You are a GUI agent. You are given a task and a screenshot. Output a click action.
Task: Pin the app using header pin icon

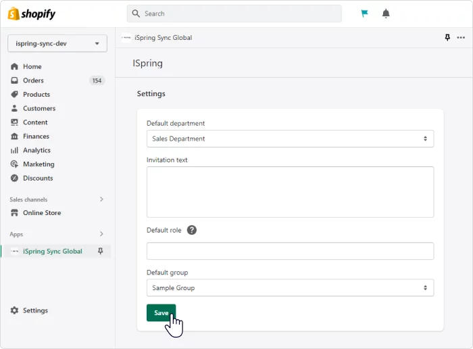[x=447, y=37]
